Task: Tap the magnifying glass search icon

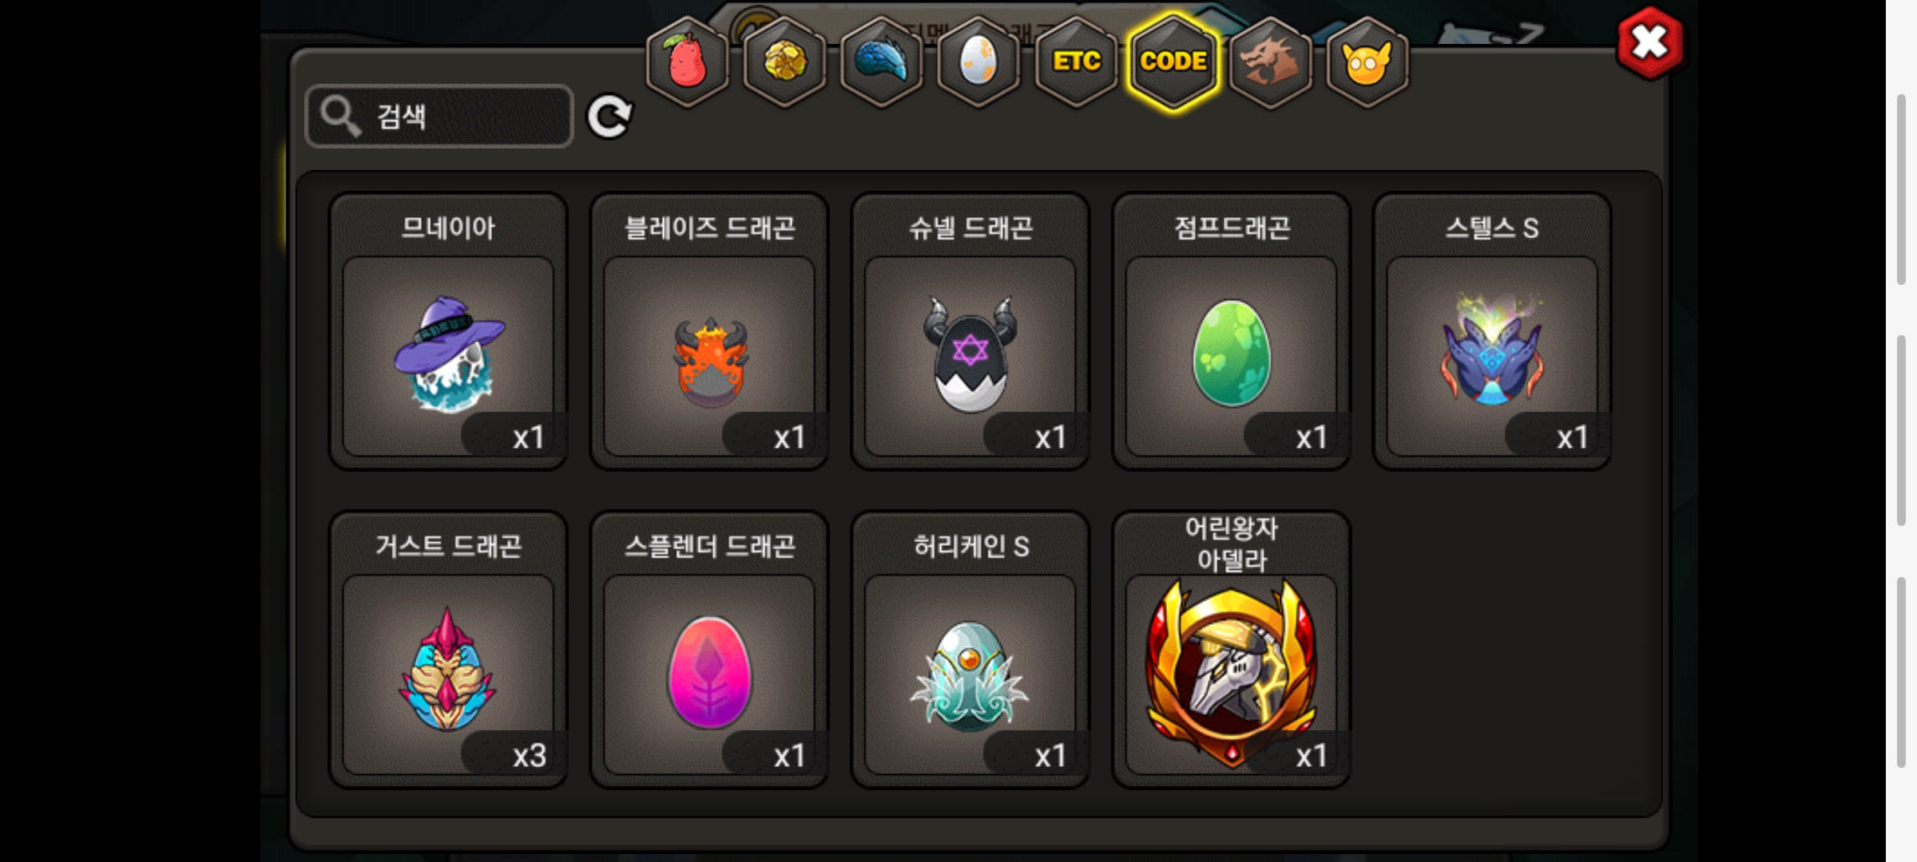Action: point(340,117)
